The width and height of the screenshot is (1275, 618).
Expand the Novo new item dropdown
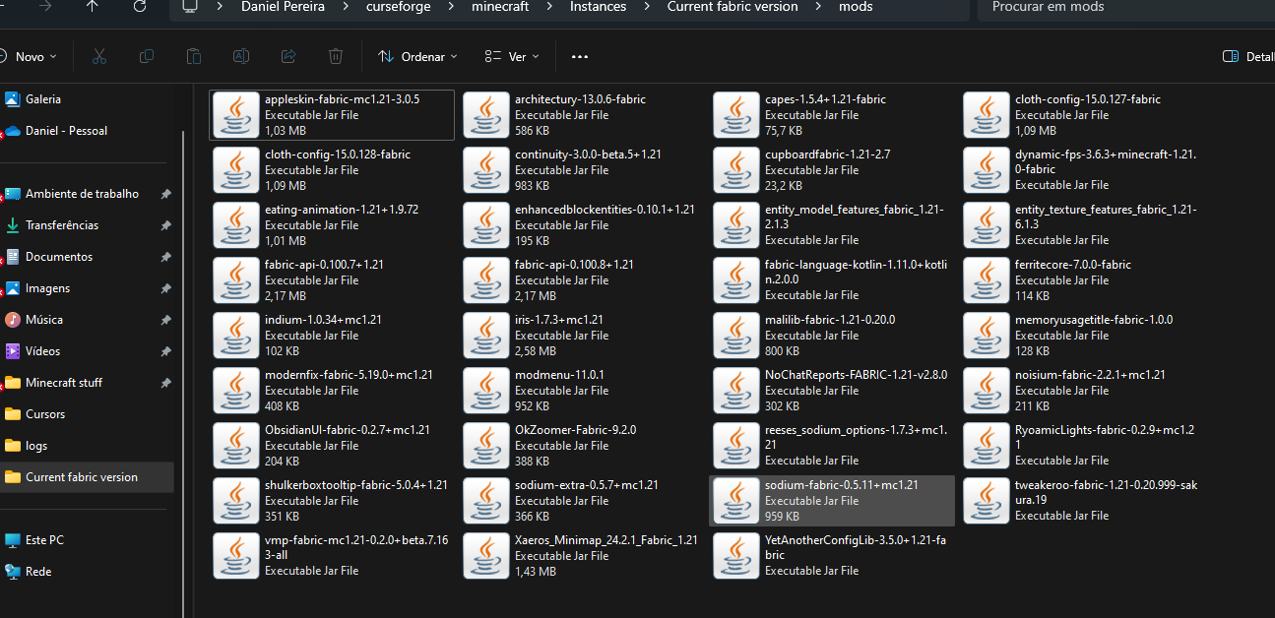pos(30,56)
